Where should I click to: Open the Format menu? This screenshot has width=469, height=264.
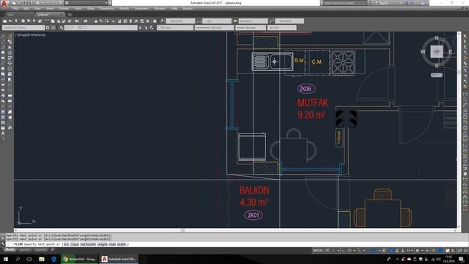point(64,9)
